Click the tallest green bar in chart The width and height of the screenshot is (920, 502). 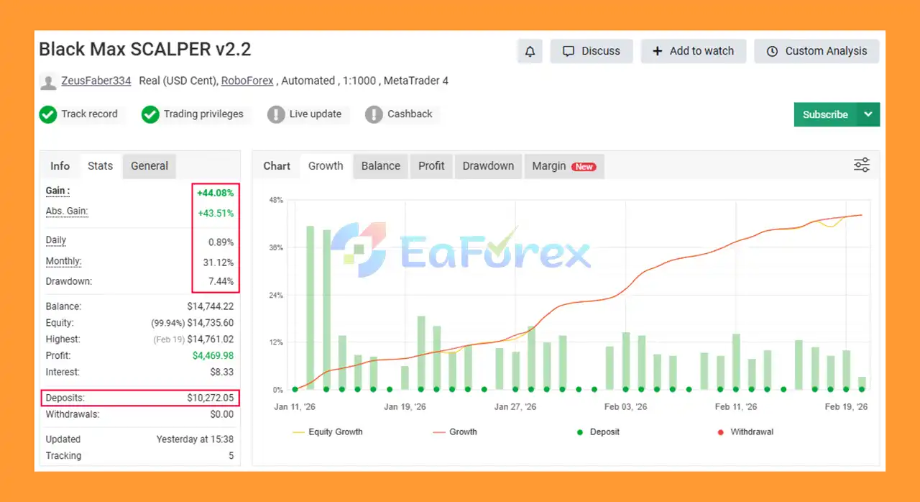pyautogui.click(x=310, y=308)
